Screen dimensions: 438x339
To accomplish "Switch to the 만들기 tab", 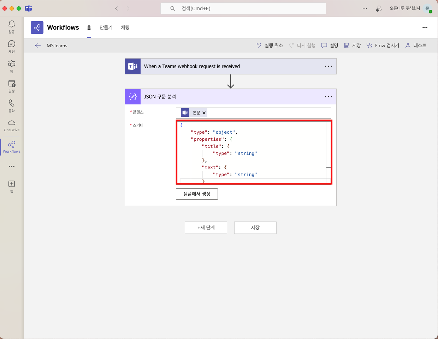I will [106, 28].
